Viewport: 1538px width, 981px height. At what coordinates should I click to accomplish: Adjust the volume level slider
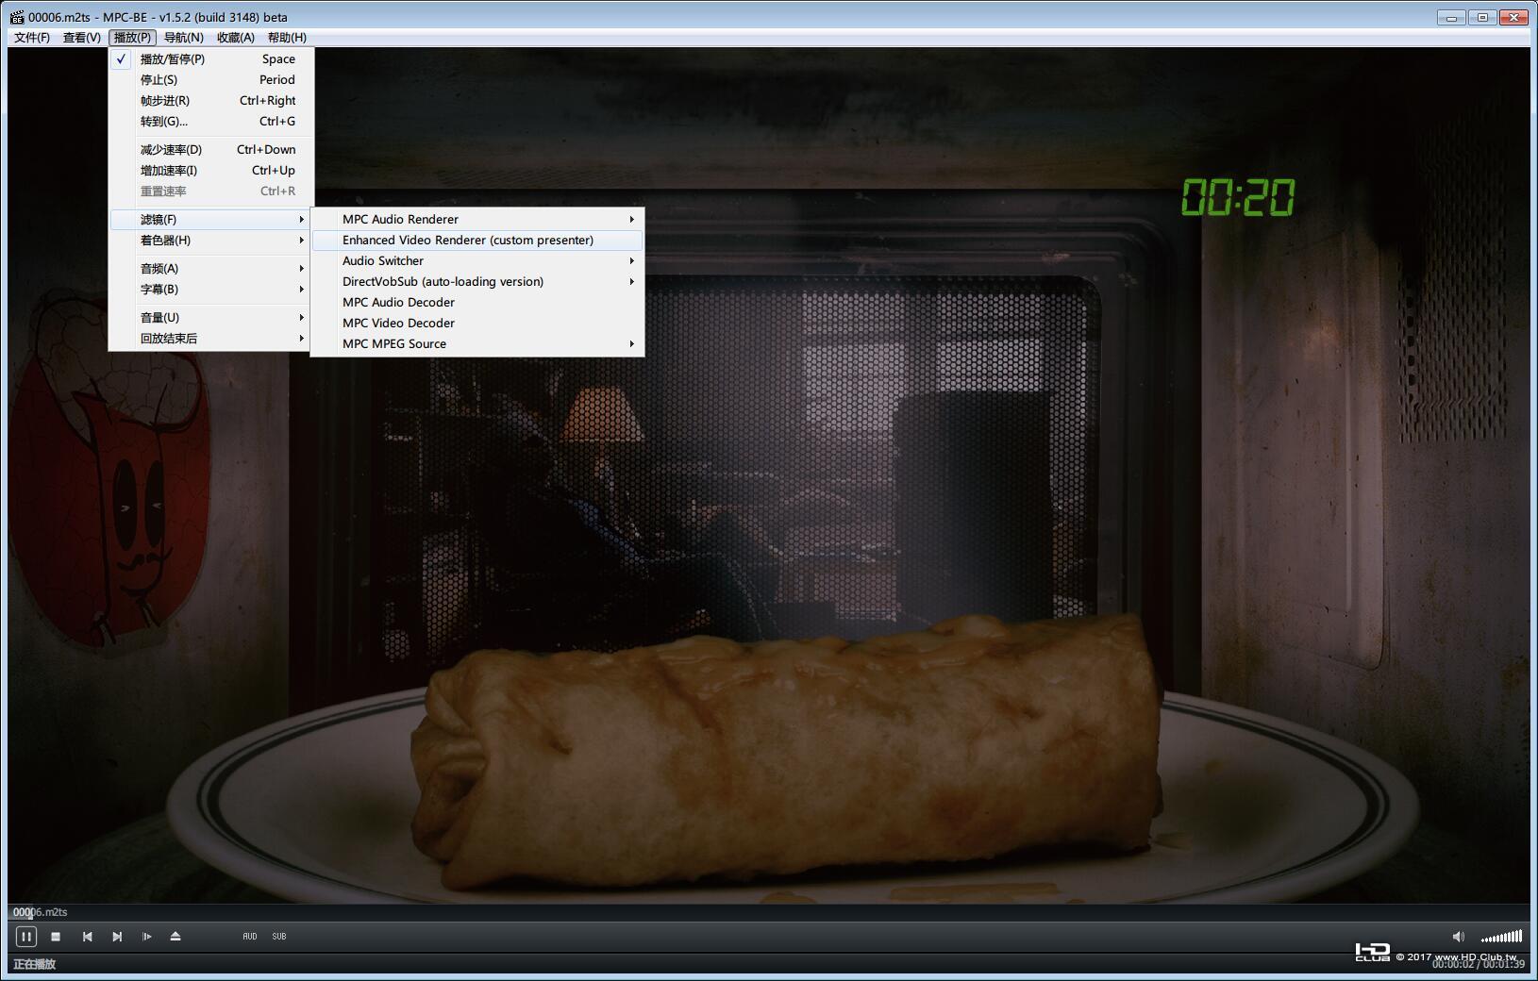click(x=1501, y=937)
